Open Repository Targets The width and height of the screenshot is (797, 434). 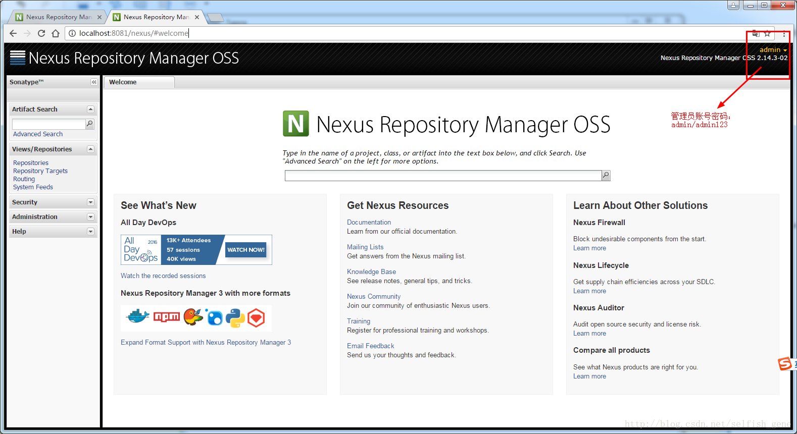(40, 171)
